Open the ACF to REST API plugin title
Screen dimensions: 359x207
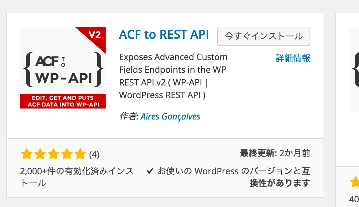(x=164, y=35)
